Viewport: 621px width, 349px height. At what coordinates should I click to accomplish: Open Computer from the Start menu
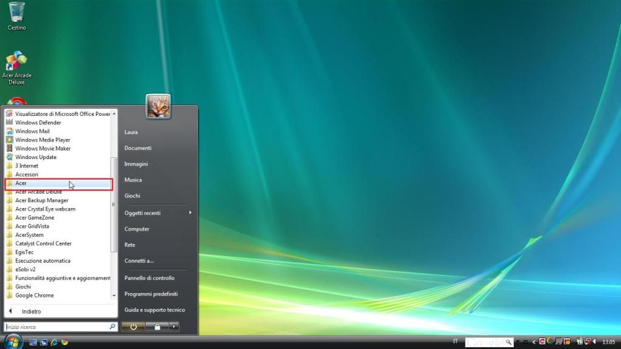click(x=137, y=229)
